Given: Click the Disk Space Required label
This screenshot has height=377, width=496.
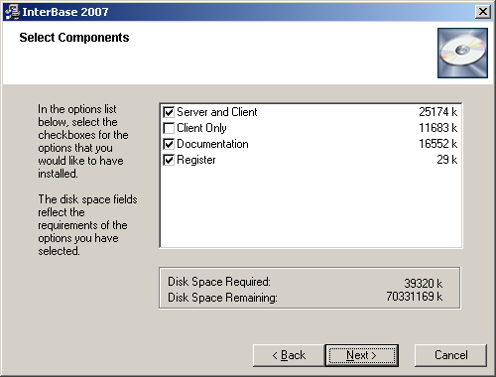Looking at the screenshot, I should click(x=219, y=282).
